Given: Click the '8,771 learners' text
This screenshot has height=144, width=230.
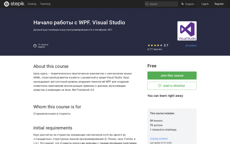Looking at the screenshot, I should pyautogui.click(x=155, y=50).
